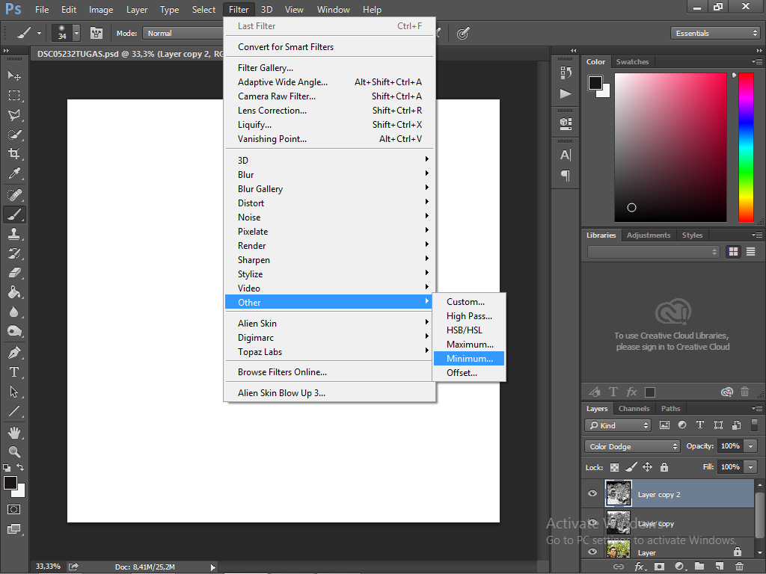The width and height of the screenshot is (766, 574).
Task: Open the Libraries selection dropdown
Action: 653,252
